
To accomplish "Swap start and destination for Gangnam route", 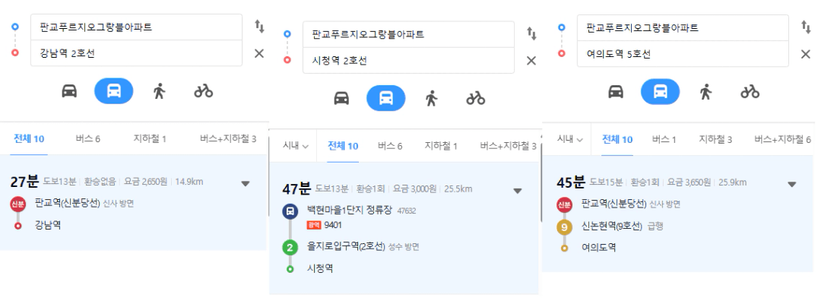I will (x=259, y=26).
